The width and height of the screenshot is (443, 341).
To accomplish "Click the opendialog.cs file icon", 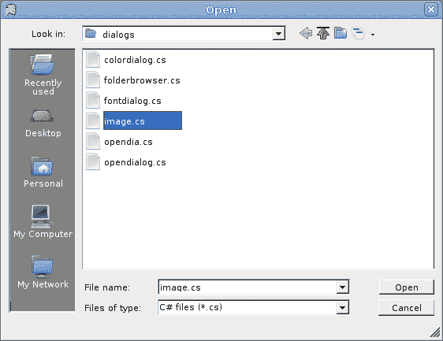I will click(x=93, y=161).
